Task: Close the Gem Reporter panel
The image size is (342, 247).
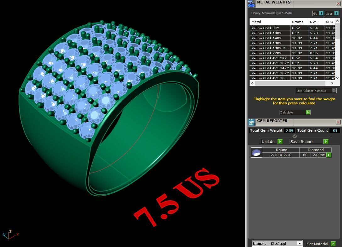Action: (x=338, y=122)
